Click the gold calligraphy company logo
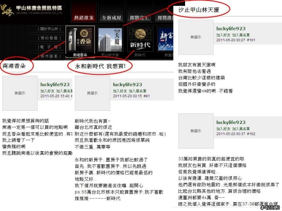Screen dimensions: 282x211 (x=7, y=10)
